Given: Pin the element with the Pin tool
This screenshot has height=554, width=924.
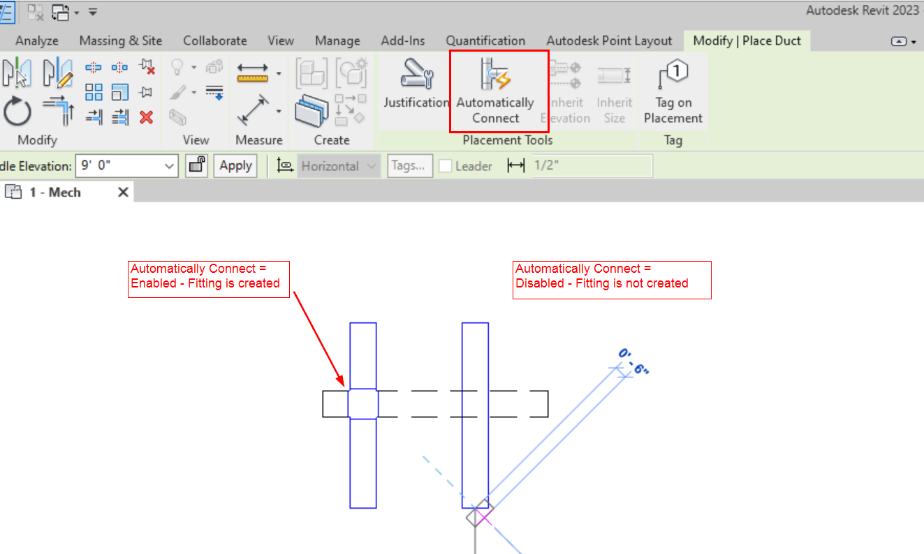Looking at the screenshot, I should tap(146, 92).
